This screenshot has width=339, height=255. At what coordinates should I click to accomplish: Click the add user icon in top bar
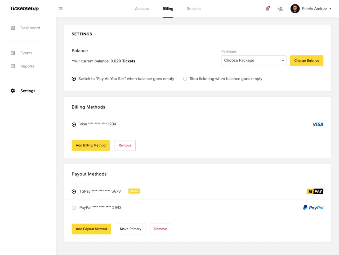(x=280, y=8)
